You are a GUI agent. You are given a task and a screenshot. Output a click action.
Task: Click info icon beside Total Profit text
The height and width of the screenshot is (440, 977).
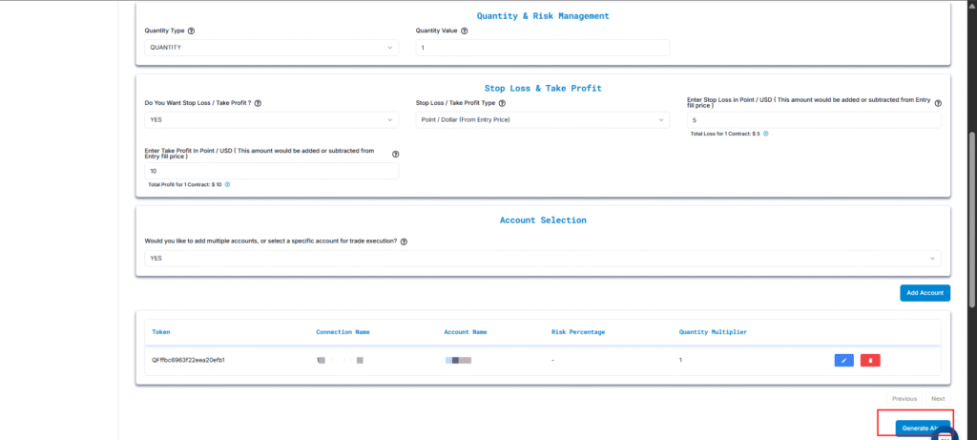coord(227,184)
